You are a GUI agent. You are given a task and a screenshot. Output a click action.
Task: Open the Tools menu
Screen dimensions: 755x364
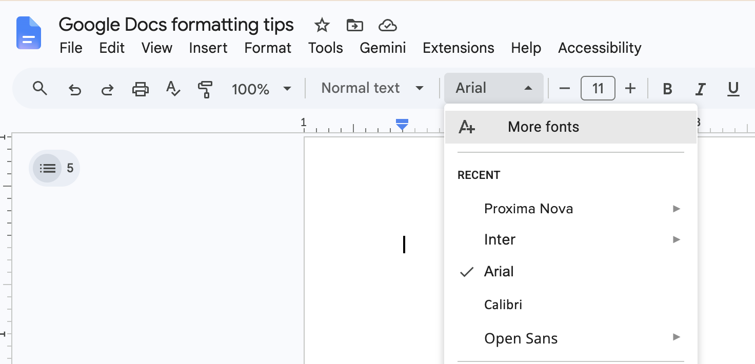pyautogui.click(x=325, y=48)
